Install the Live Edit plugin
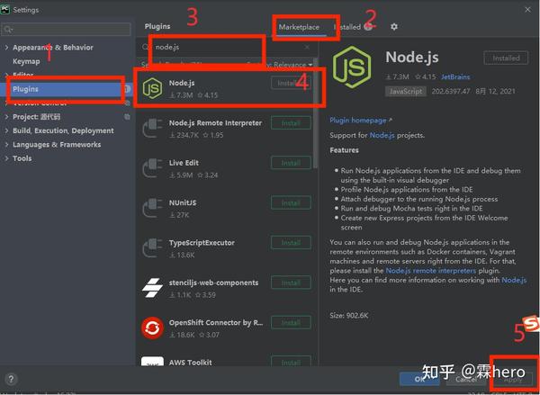 point(291,163)
